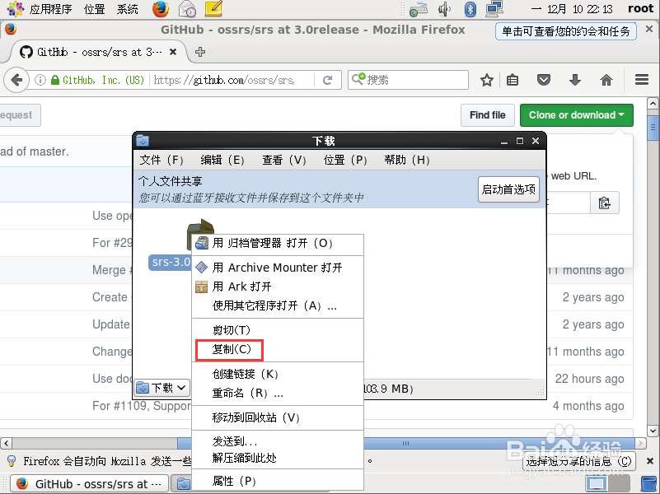Close the GitHub ossrs/srs tab
The width and height of the screenshot is (660, 494).
tap(172, 52)
